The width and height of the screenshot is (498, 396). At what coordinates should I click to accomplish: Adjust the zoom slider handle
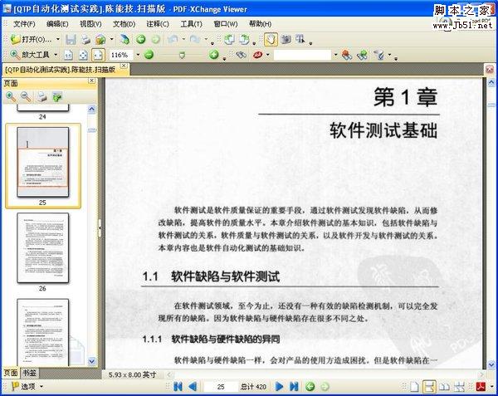point(182,56)
